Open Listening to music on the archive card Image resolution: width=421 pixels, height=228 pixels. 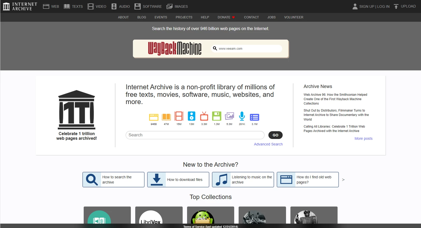click(x=243, y=180)
